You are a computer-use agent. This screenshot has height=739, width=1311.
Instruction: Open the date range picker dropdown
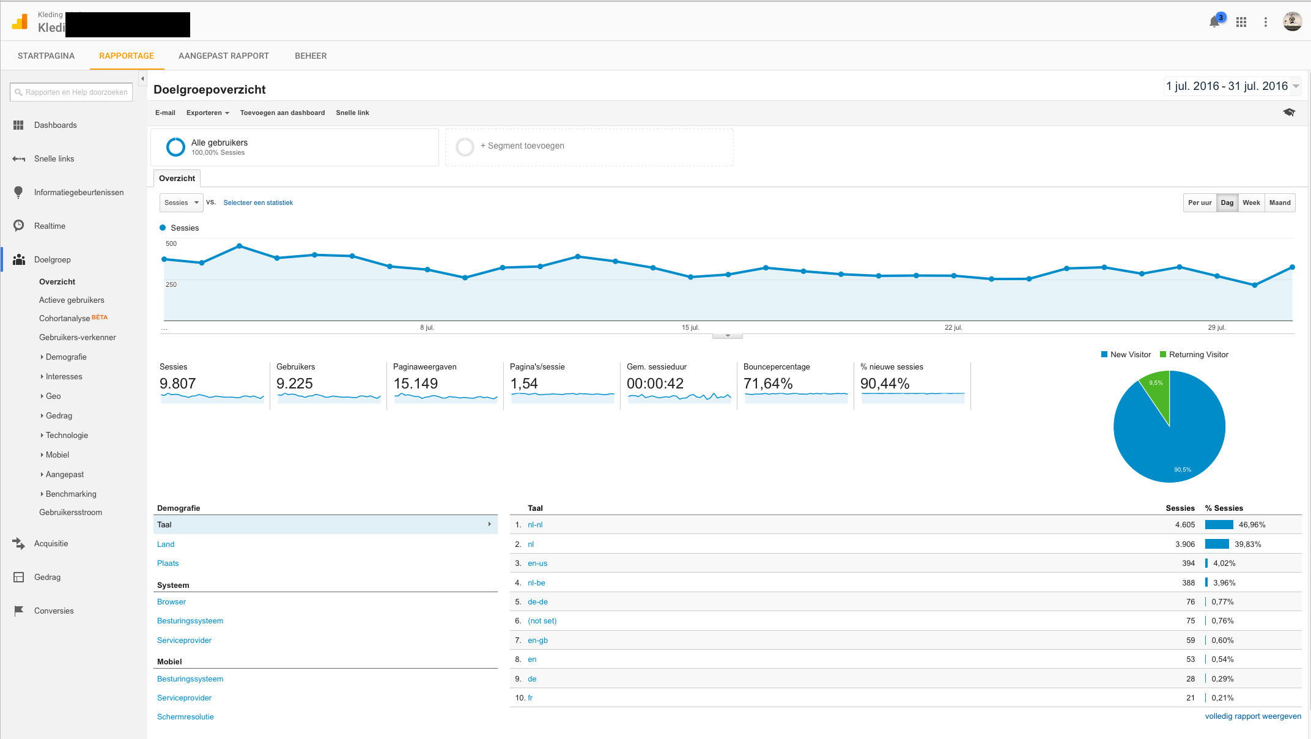[x=1232, y=86]
